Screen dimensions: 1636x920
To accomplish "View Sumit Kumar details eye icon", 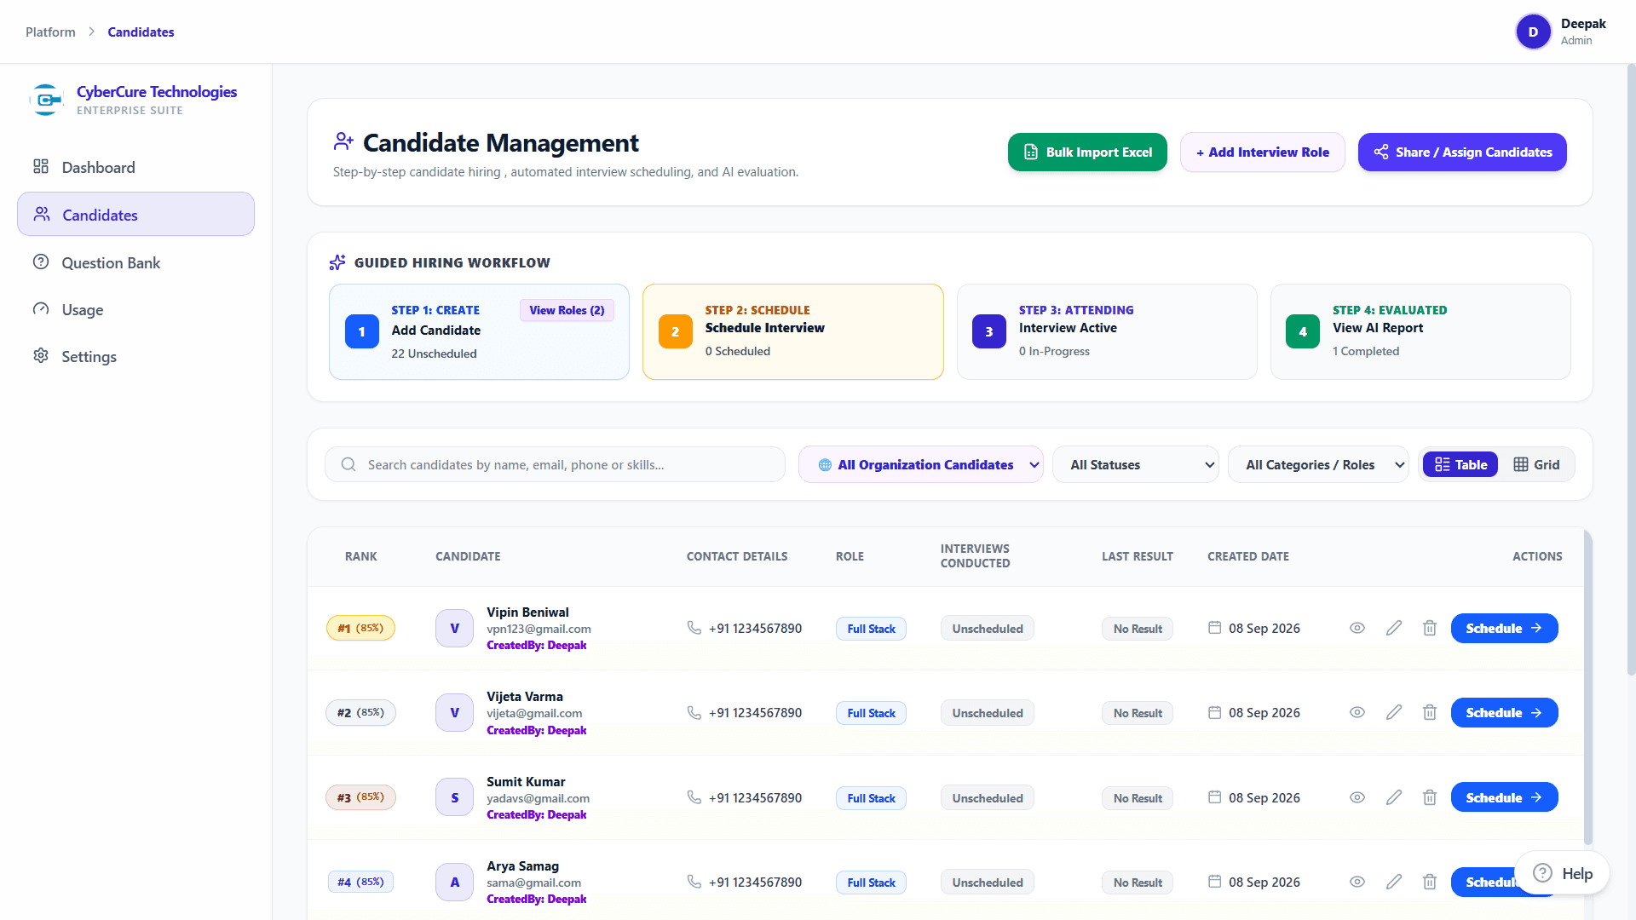I will [1357, 797].
